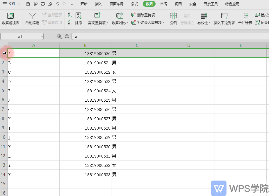
Task: Click cell containing 18819000532
Action: [x=85, y=165]
